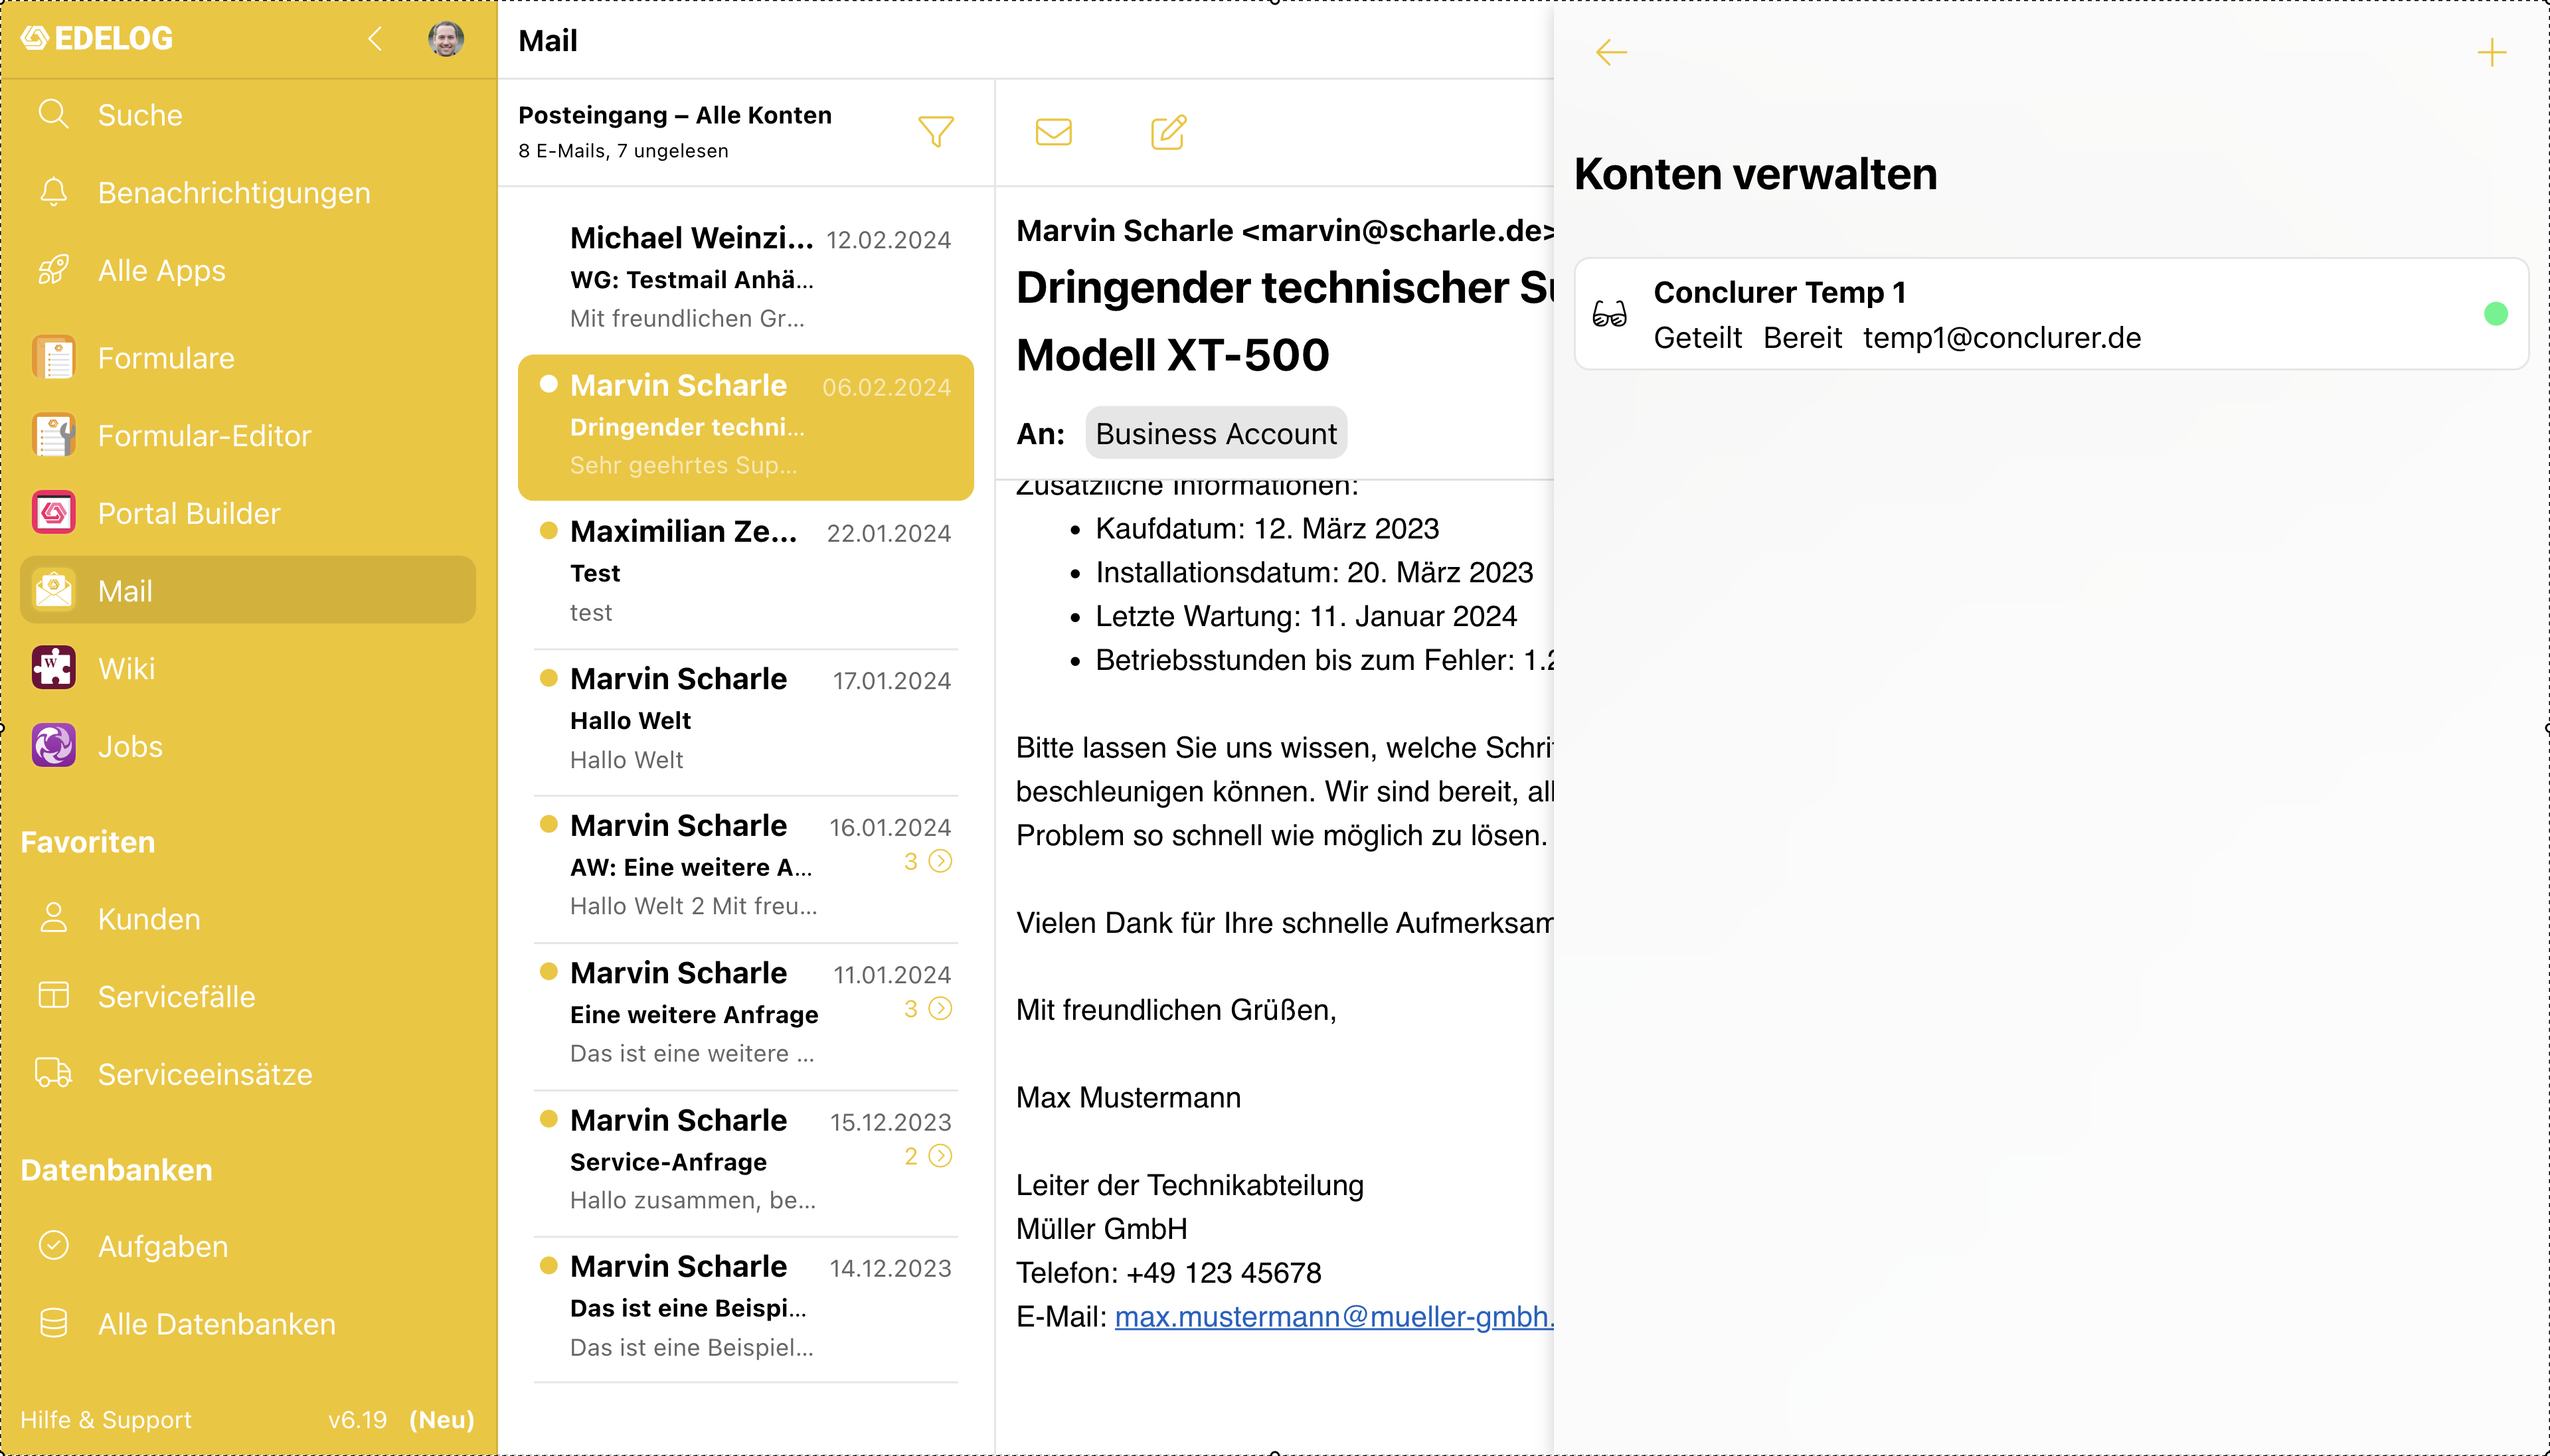Image resolution: width=2550 pixels, height=1456 pixels.
Task: Open the Serviceeinsätze favorite
Action: coord(248,1073)
